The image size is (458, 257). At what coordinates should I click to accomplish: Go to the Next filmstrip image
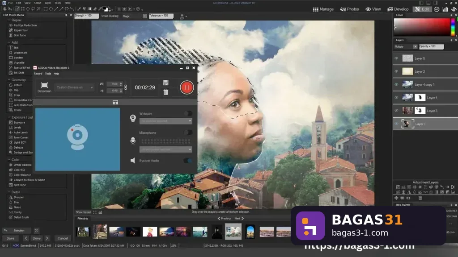[x=239, y=218]
